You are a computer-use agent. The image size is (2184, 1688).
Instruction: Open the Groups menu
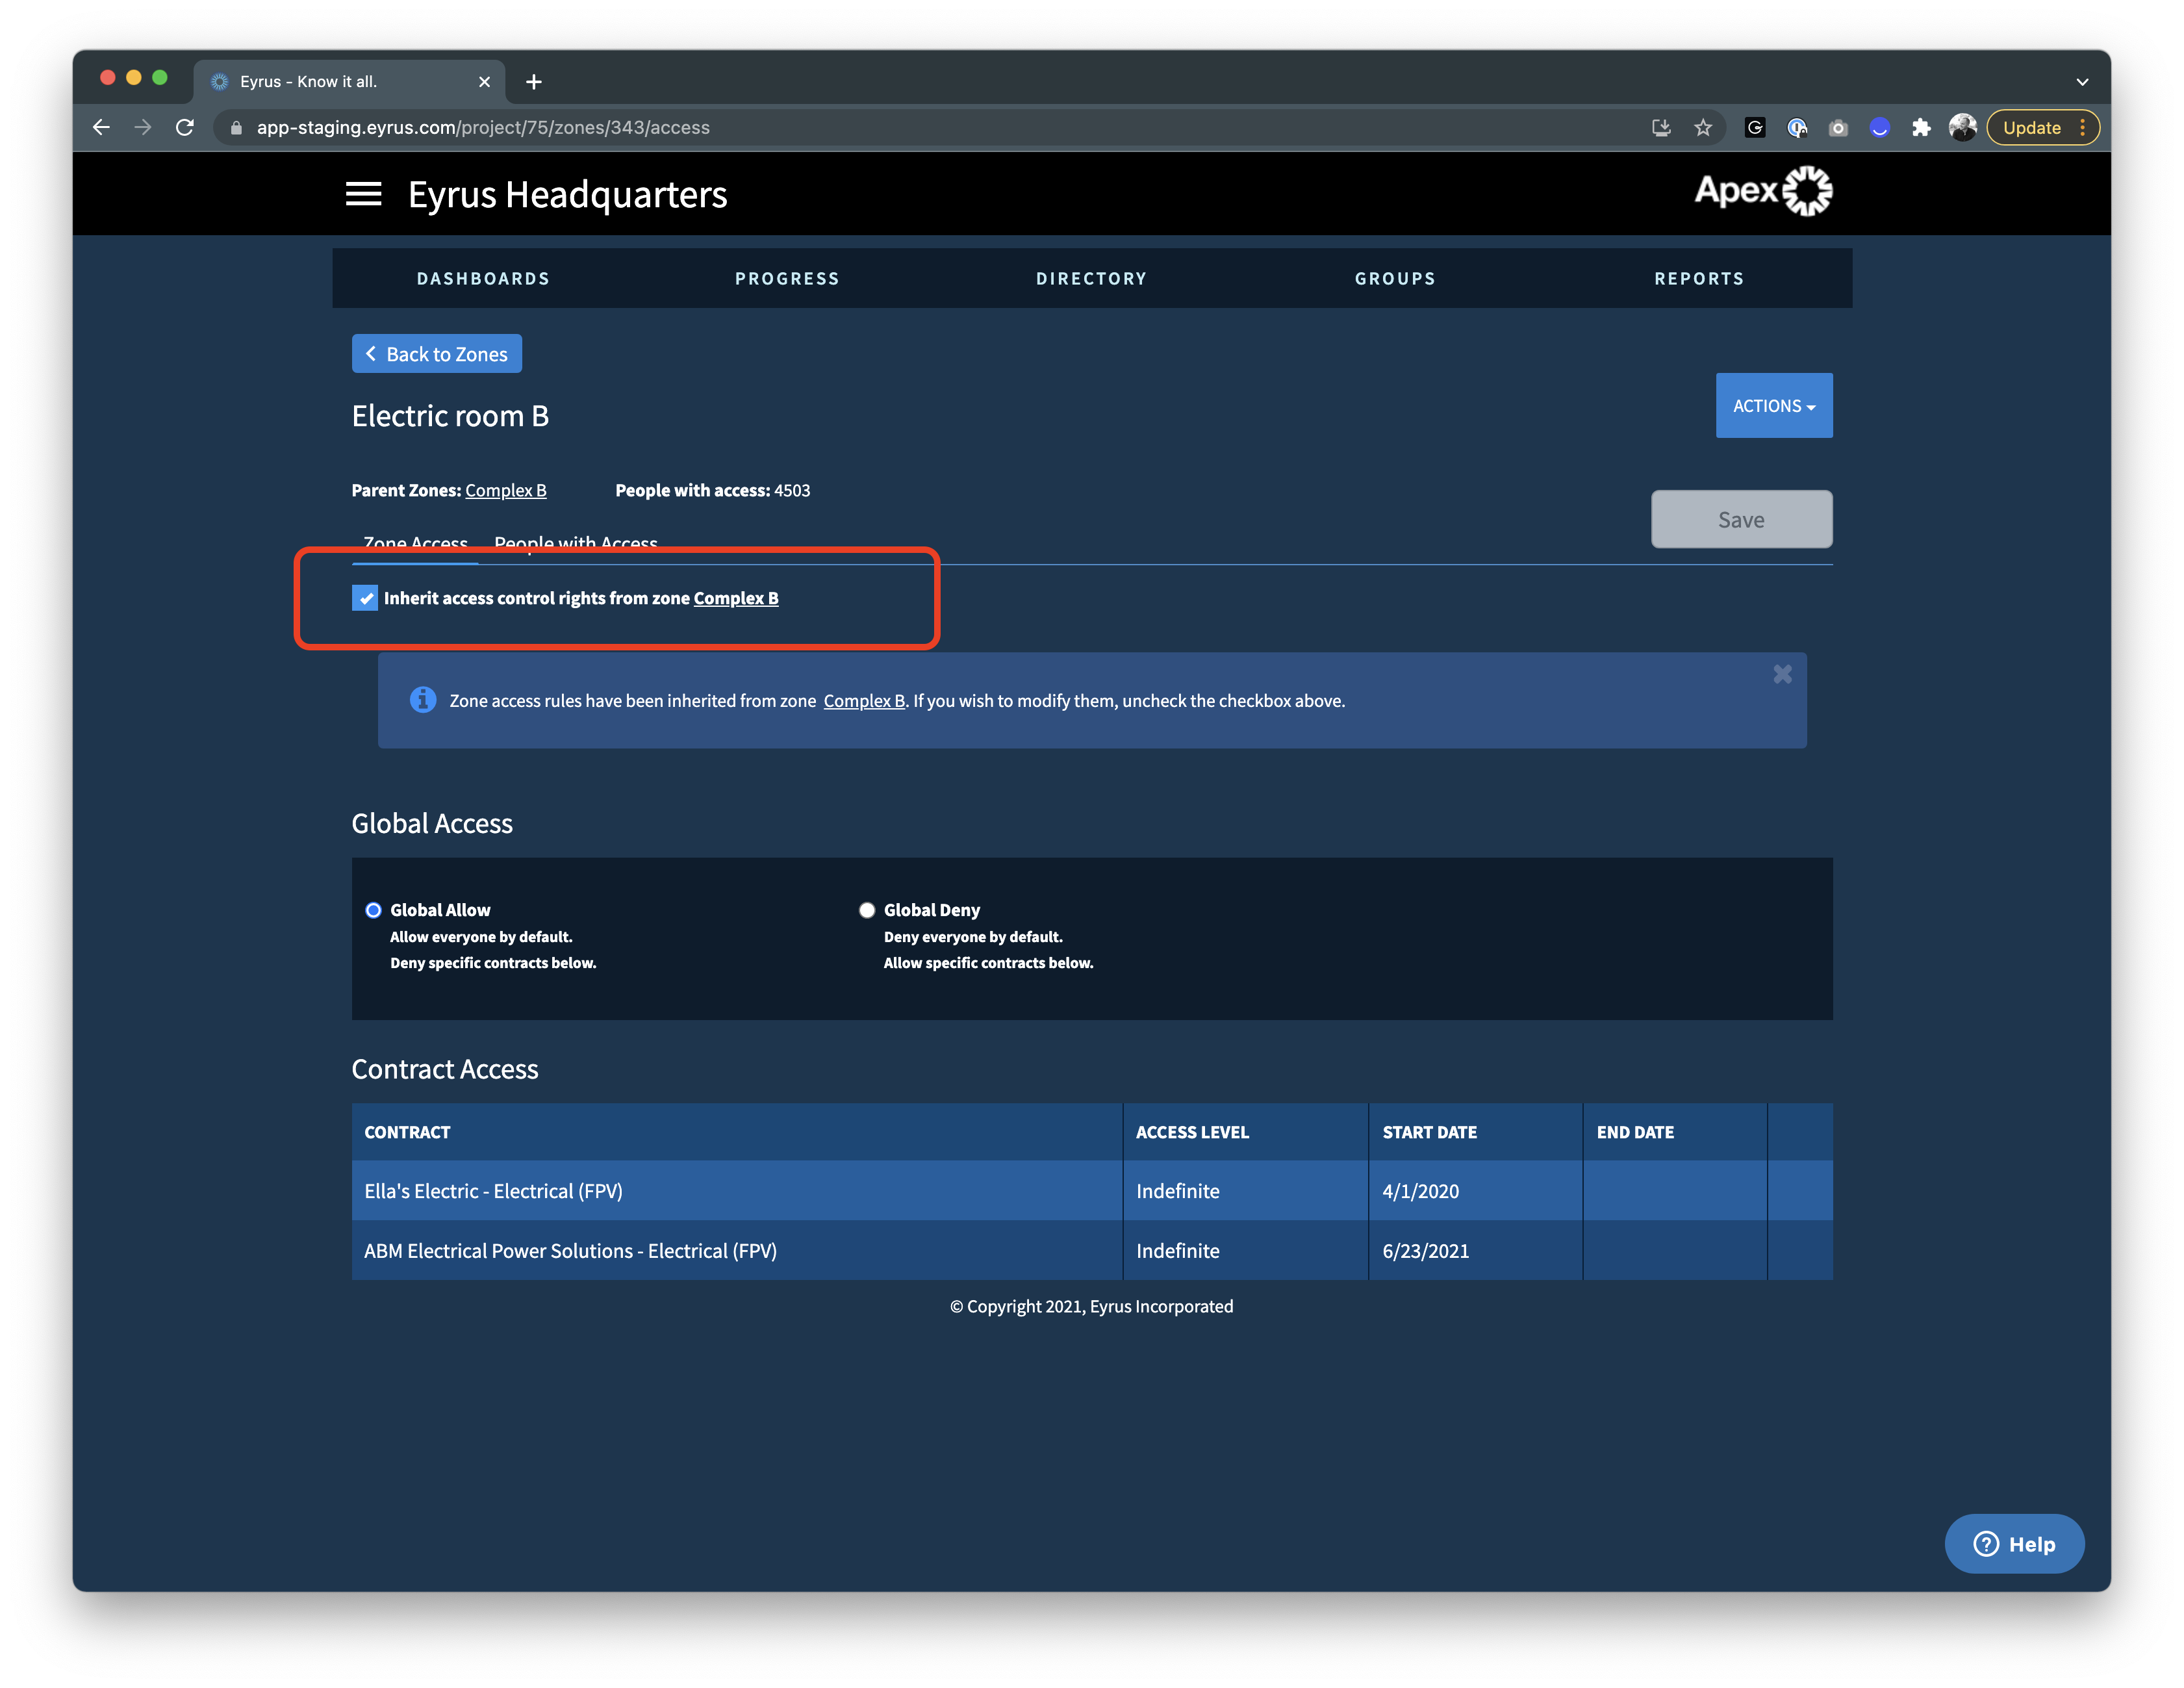pos(1395,279)
